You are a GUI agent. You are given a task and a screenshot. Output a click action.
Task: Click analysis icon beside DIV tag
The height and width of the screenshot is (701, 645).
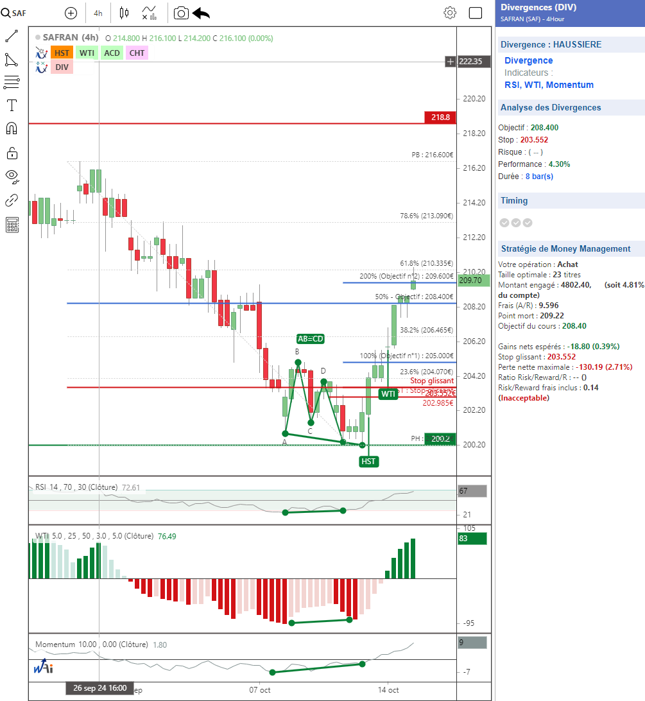tap(42, 67)
